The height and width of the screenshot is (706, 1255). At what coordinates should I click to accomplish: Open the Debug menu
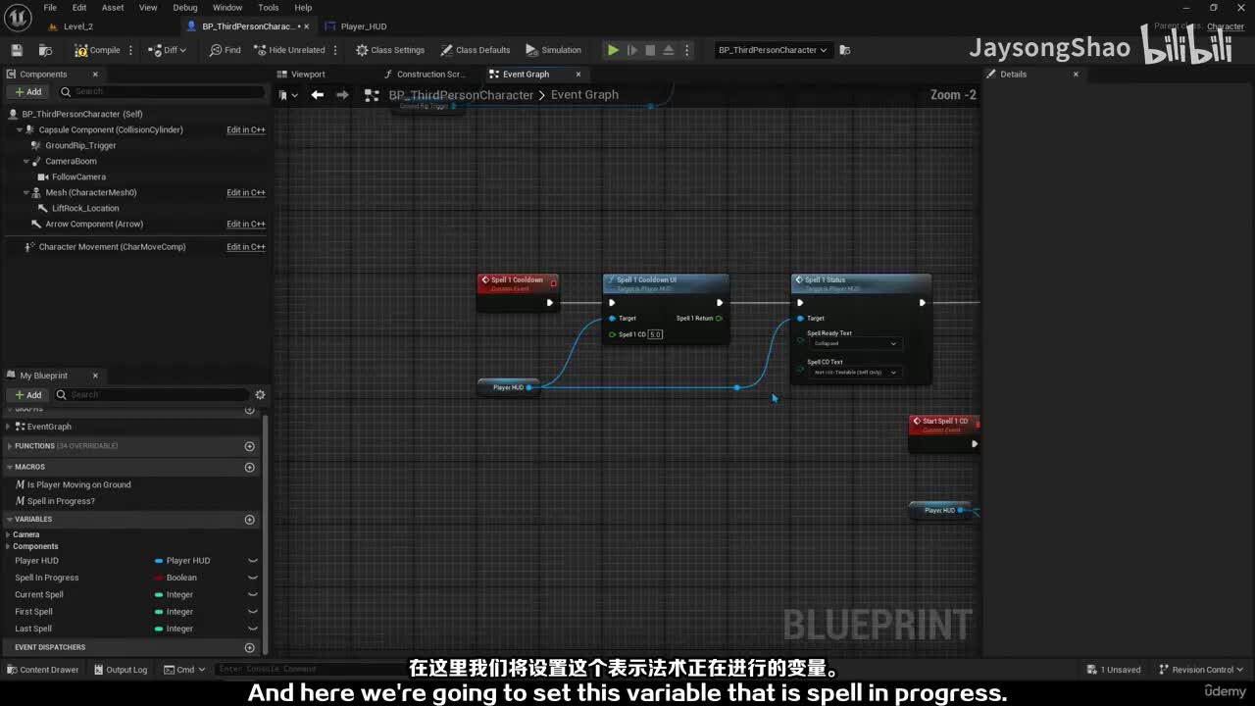pos(185,8)
